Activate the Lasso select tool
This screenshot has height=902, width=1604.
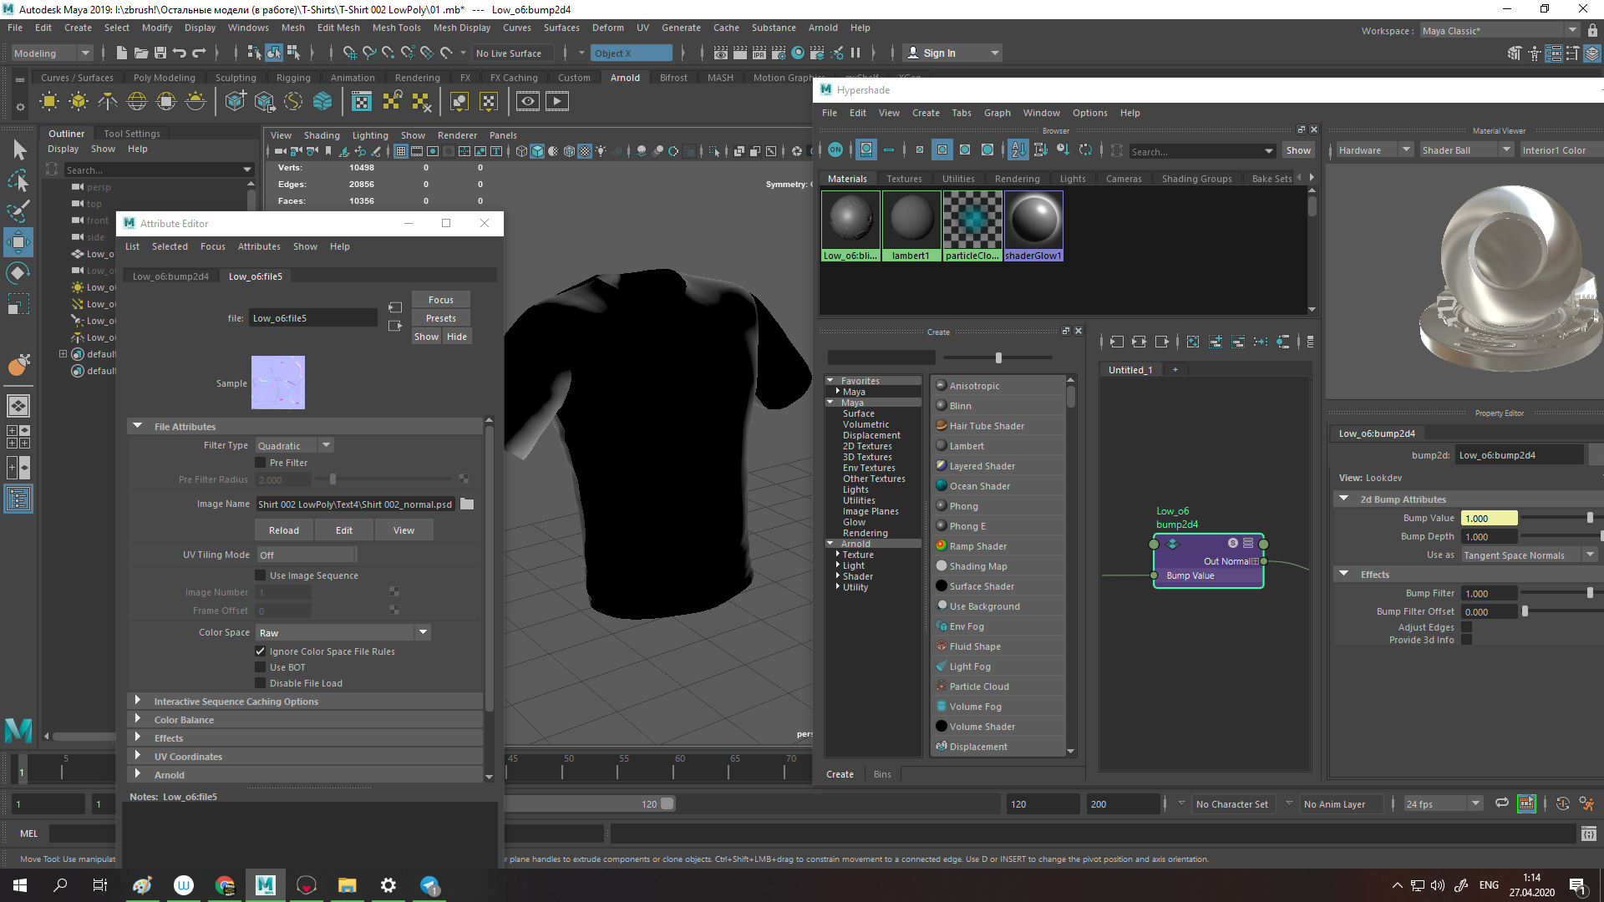point(18,180)
